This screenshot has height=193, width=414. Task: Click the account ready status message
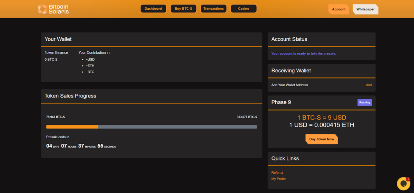pyautogui.click(x=304, y=54)
